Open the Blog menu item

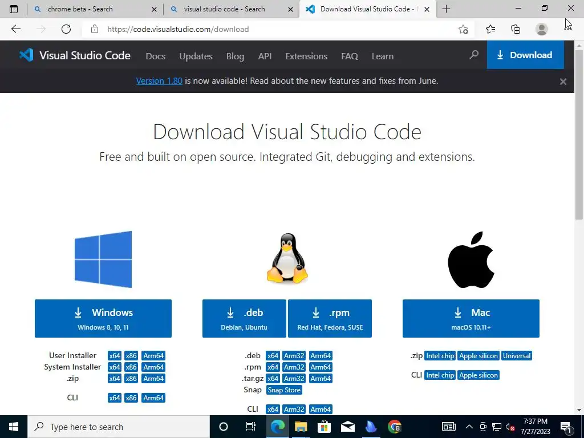(236, 56)
